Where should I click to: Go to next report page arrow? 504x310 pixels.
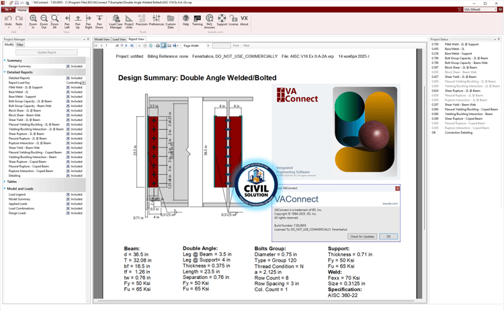[126, 46]
